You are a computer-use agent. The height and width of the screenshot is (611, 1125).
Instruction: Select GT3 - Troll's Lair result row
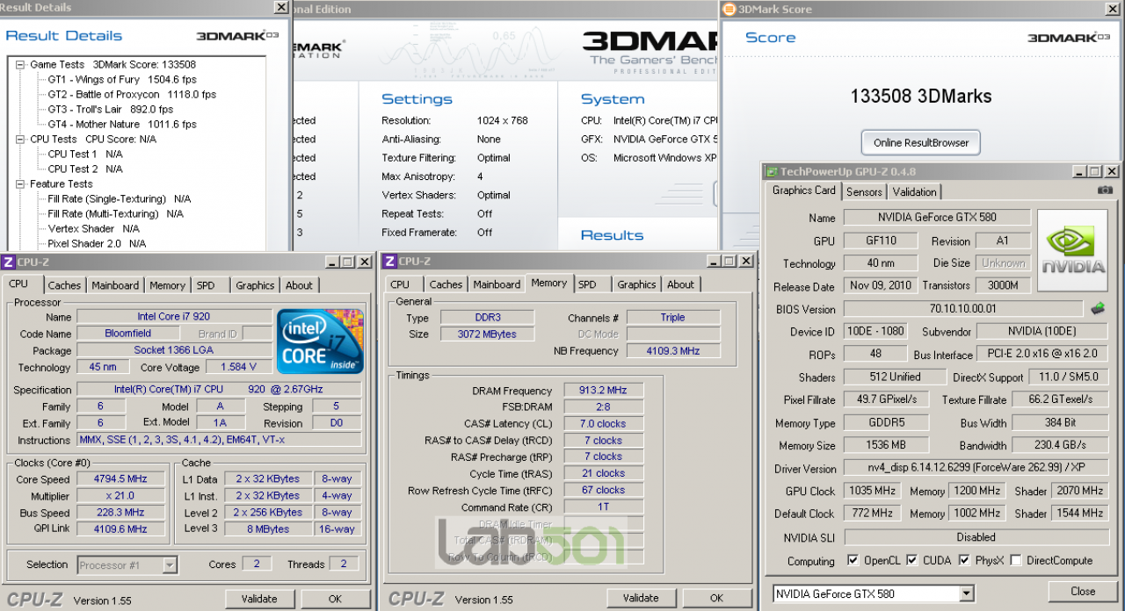click(x=111, y=110)
